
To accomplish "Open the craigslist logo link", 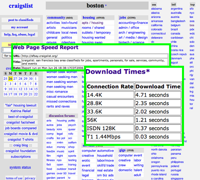I will pos(21,6).
